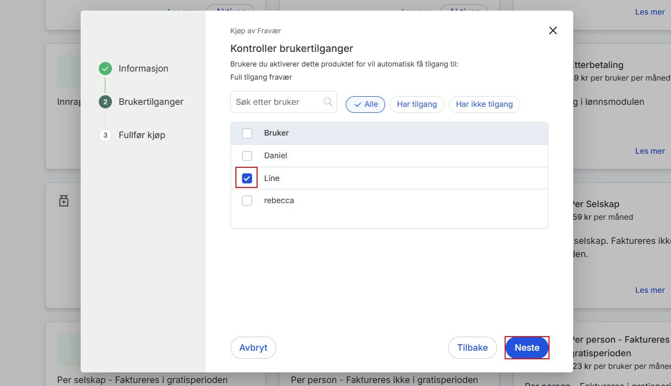Select the Alle filter chip

365,104
